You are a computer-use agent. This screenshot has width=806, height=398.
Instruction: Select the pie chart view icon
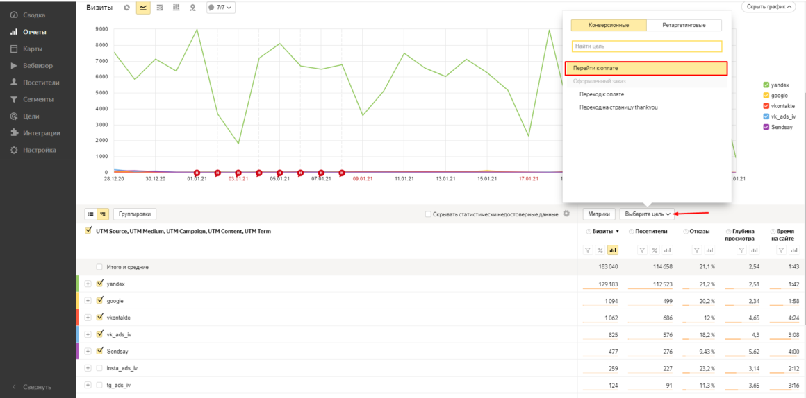click(127, 8)
